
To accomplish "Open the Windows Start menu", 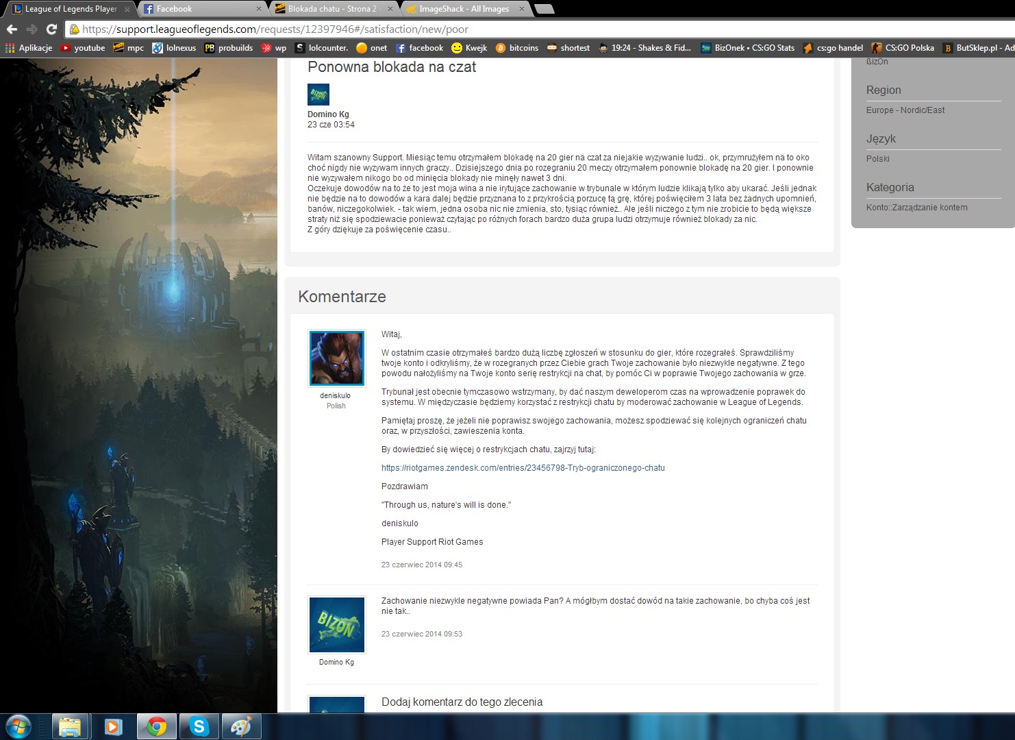I will point(18,726).
